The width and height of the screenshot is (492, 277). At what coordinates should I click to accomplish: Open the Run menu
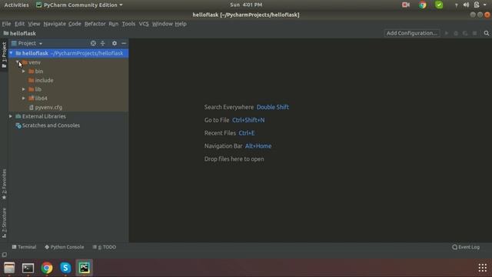pos(114,24)
